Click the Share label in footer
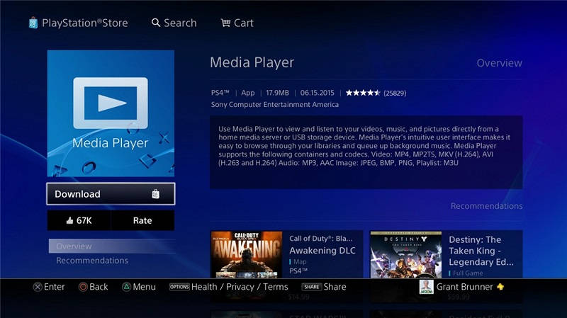This screenshot has width=567, height=318. [335, 287]
